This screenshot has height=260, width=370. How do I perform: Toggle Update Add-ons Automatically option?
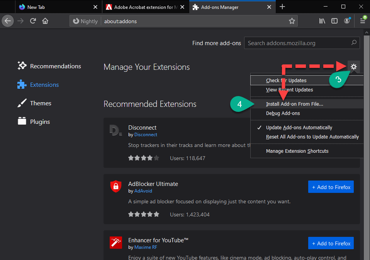pos(307,128)
